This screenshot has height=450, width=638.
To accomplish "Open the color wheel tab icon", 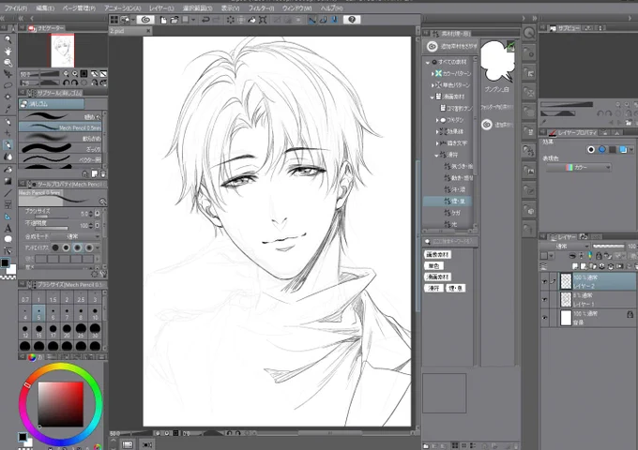I will click(x=31, y=357).
